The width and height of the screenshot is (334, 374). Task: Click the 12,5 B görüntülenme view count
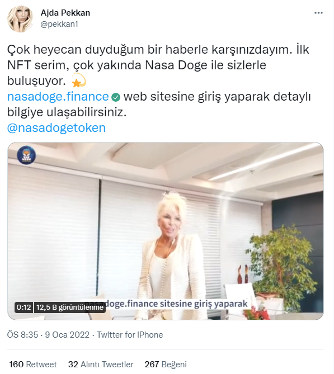pos(70,307)
